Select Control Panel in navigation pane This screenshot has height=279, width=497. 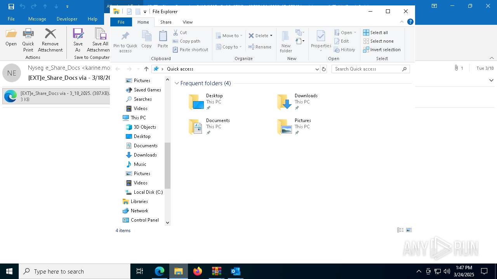pos(141,220)
